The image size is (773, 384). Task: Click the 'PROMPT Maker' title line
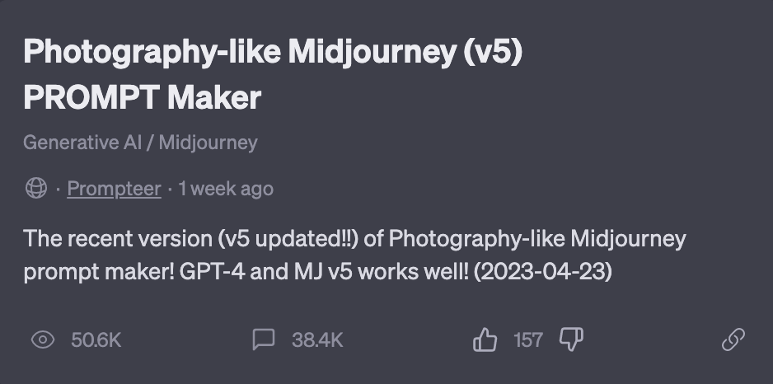(142, 98)
